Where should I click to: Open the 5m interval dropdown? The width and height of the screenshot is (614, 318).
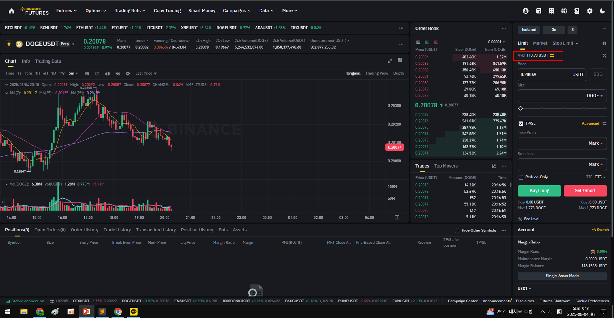tap(73, 73)
